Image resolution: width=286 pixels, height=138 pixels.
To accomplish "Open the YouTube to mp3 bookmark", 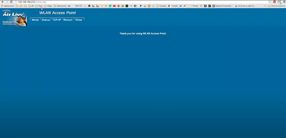I will [245, 6].
